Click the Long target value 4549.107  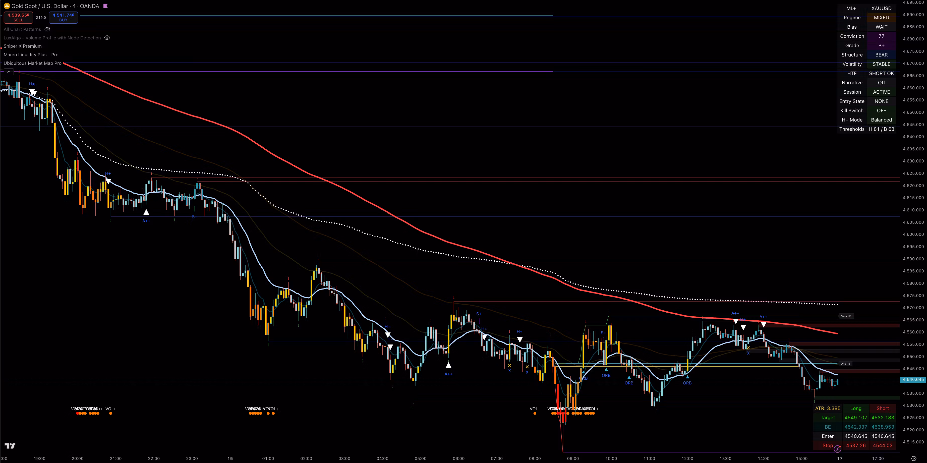[856, 418]
